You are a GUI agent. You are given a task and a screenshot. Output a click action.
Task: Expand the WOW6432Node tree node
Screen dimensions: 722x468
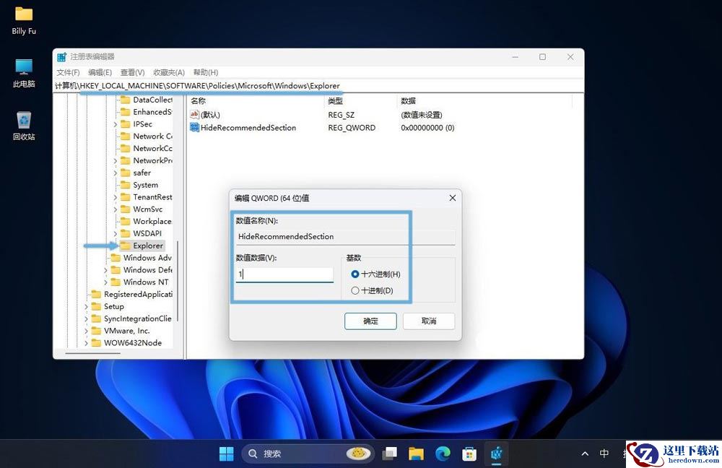coord(86,343)
